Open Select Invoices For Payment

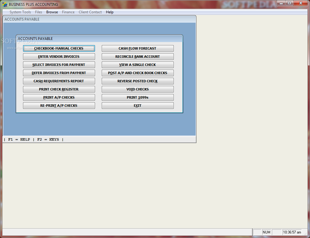[x=59, y=65]
